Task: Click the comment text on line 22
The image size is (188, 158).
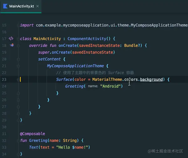Action: pyautogui.click(x=95, y=73)
